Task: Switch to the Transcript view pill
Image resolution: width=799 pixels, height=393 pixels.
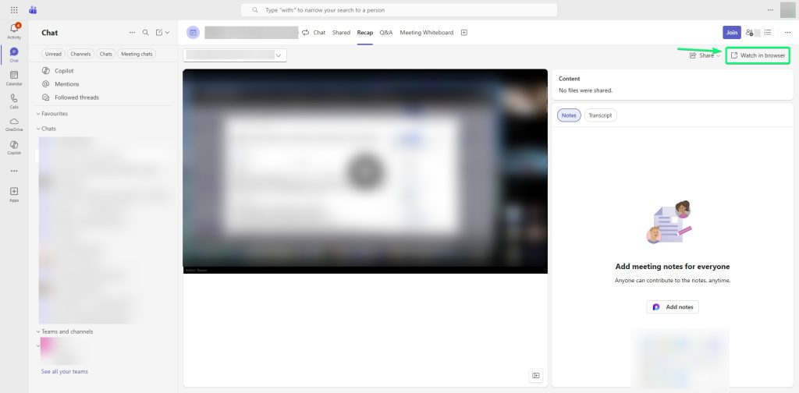Action: pyautogui.click(x=600, y=115)
